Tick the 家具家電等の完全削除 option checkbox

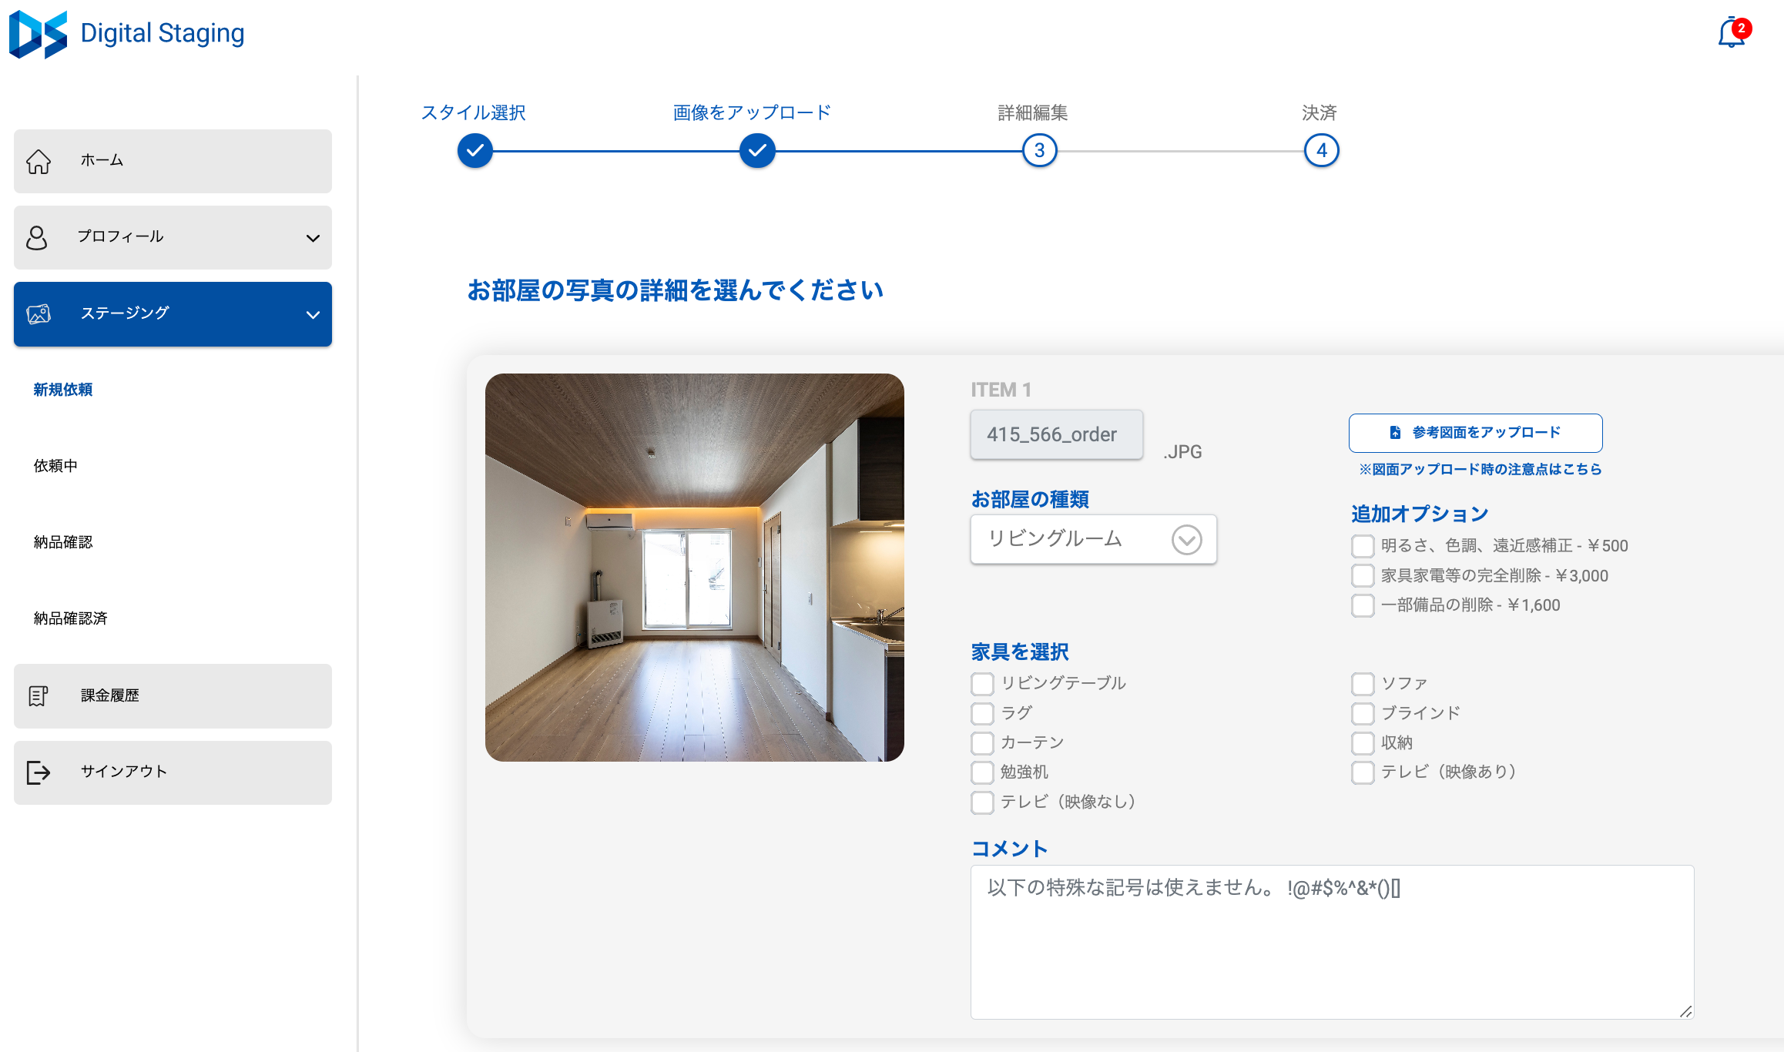click(x=1363, y=576)
